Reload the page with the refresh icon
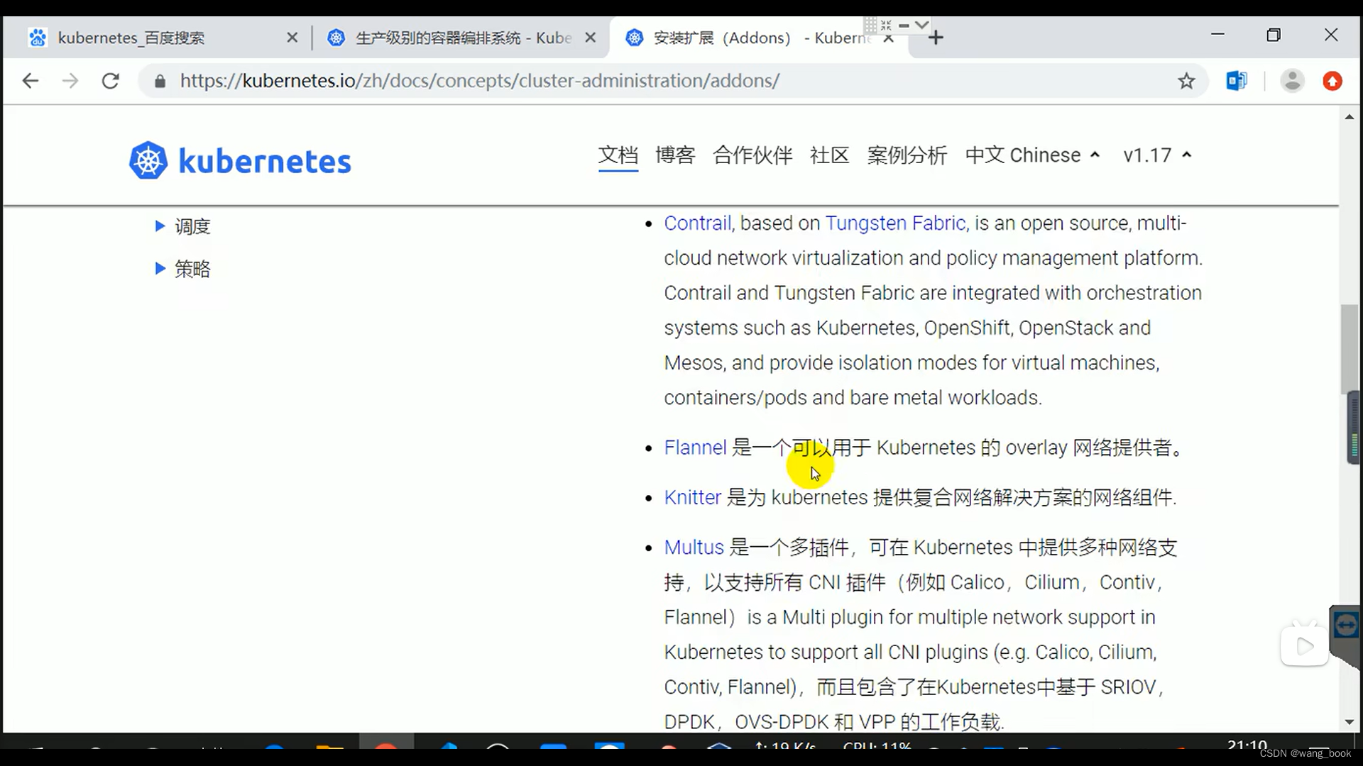Image resolution: width=1363 pixels, height=766 pixels. pos(111,81)
